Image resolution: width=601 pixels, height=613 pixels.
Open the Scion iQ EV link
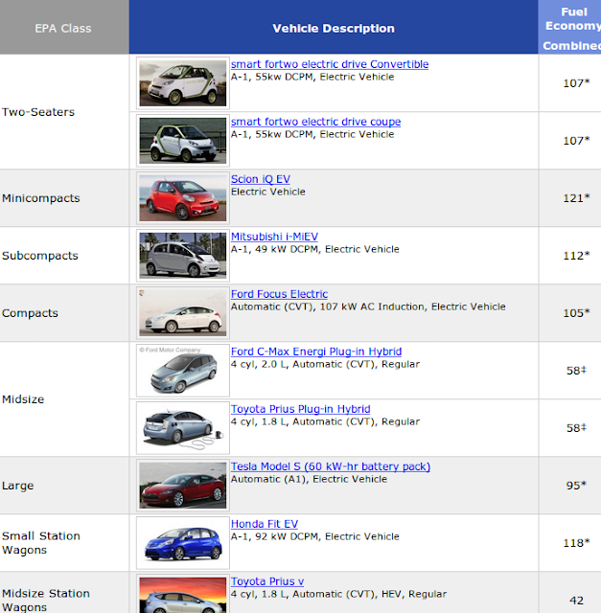(x=261, y=179)
